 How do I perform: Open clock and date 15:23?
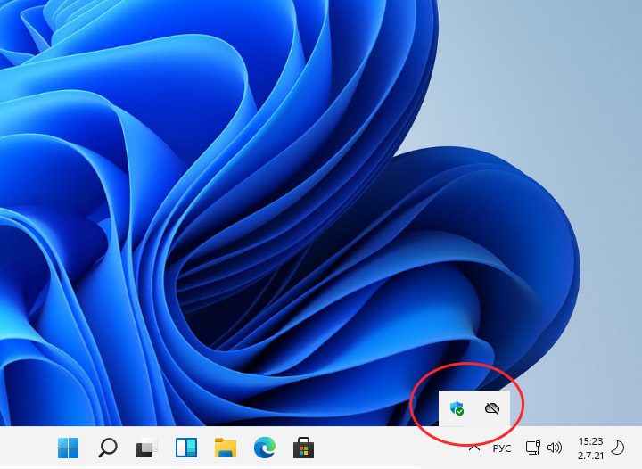[591, 448]
